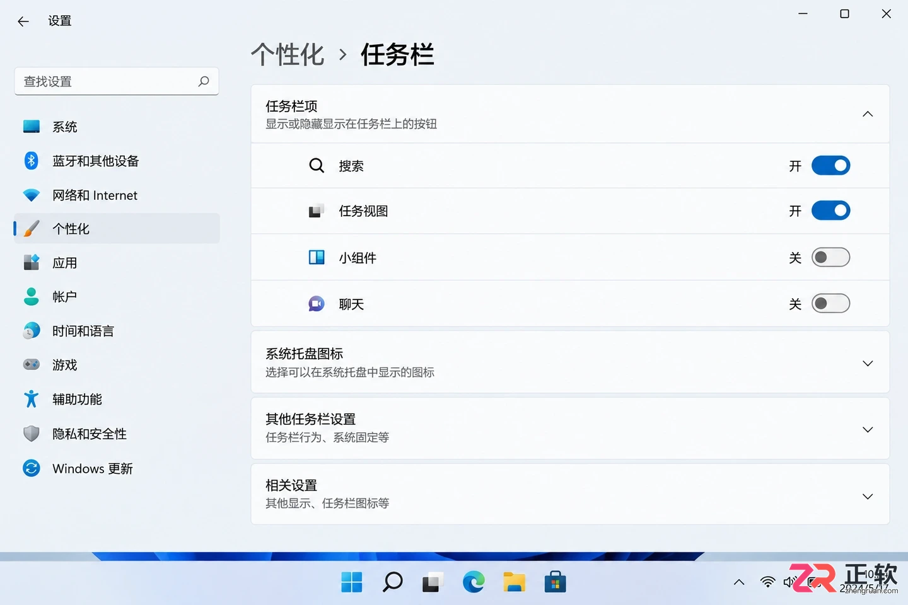Screen dimensions: 908x605
Task: Open Microsoft Store from the taskbar
Action: 555,582
